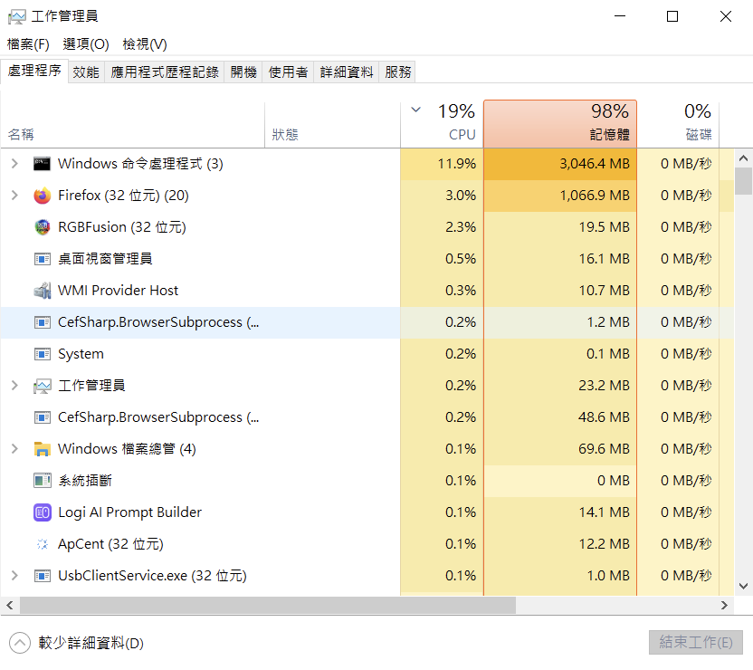753x670 pixels.
Task: Click the Windows 檔案總管 folder icon
Action: (x=42, y=449)
